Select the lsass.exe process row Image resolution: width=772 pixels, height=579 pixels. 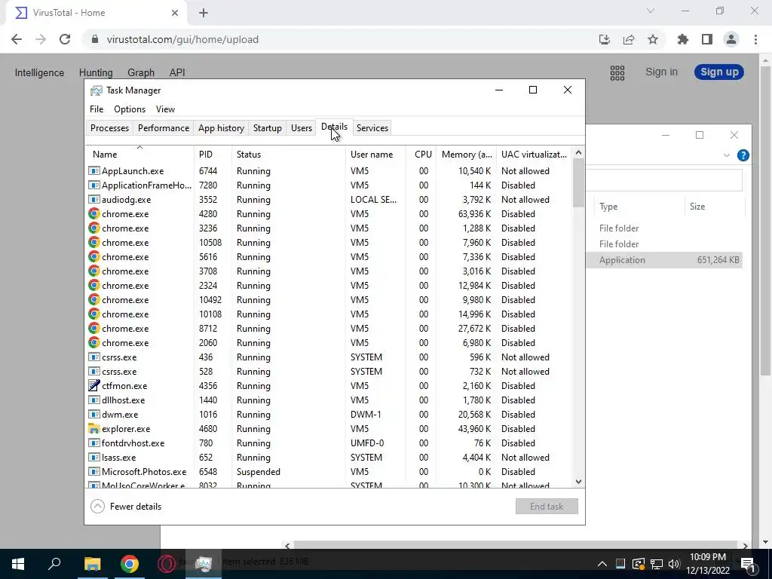329,458
